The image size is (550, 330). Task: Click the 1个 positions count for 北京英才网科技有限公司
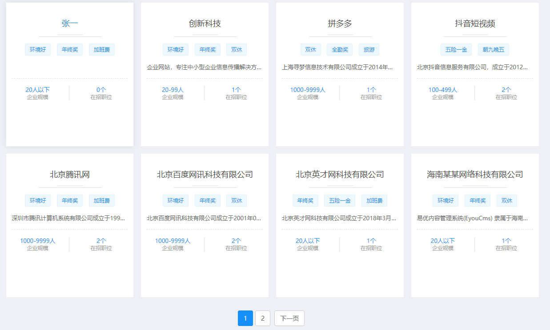coord(372,241)
